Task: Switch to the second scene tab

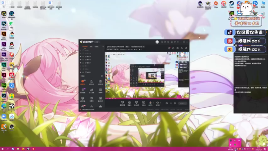Action: (x=91, y=47)
